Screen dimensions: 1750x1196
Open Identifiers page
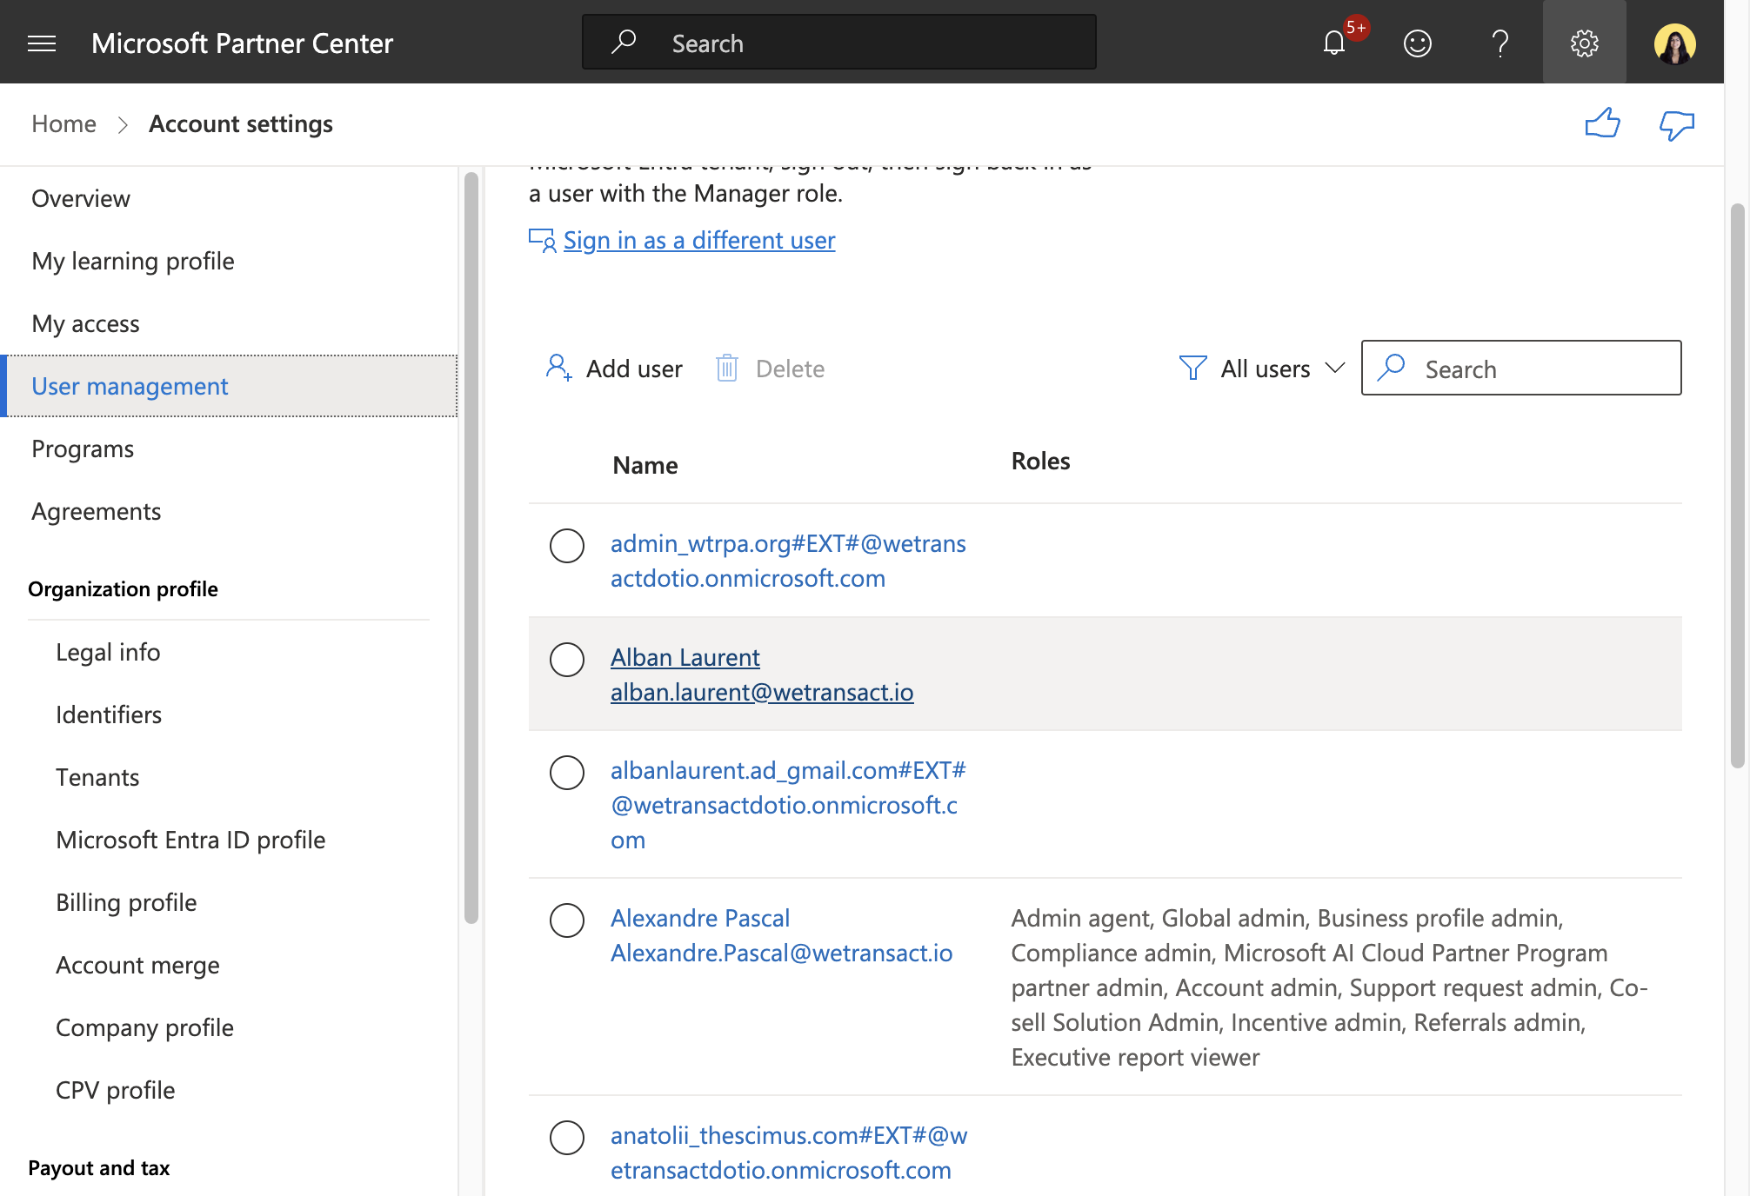[x=109, y=714]
